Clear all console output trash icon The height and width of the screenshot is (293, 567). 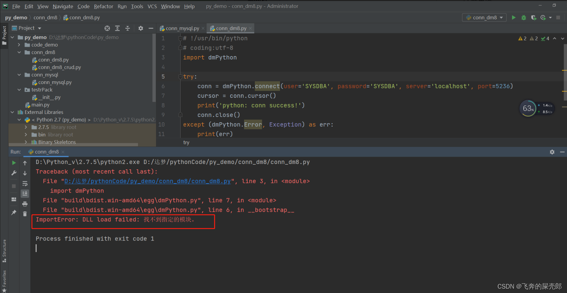pyautogui.click(x=25, y=214)
